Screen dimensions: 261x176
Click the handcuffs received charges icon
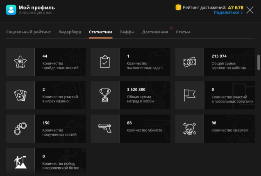point(20,129)
